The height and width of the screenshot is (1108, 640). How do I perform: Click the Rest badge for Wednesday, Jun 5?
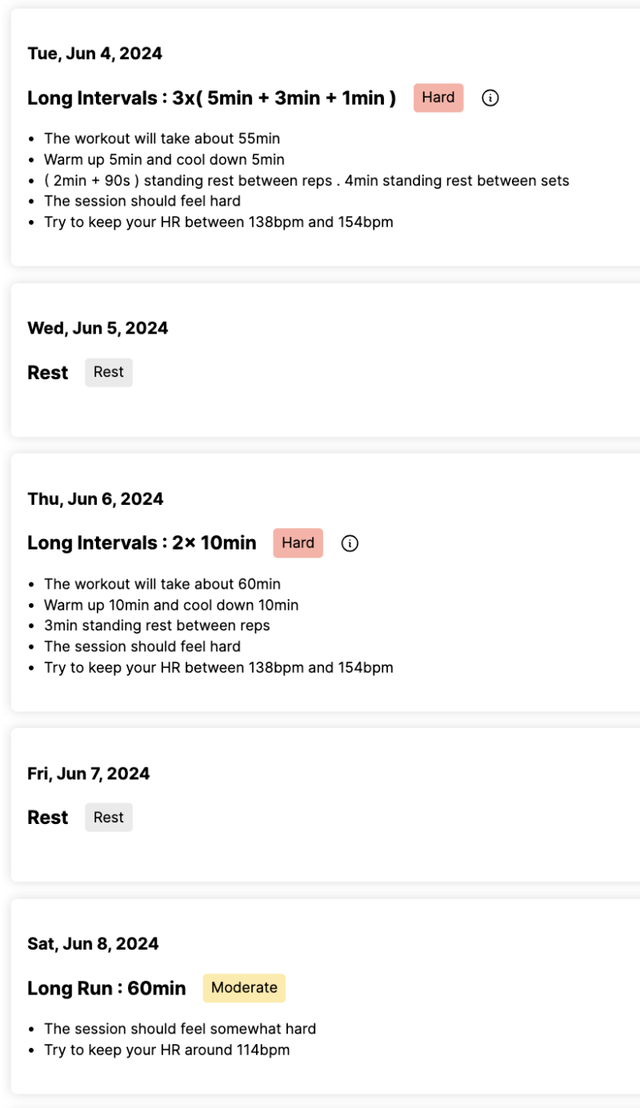point(109,372)
